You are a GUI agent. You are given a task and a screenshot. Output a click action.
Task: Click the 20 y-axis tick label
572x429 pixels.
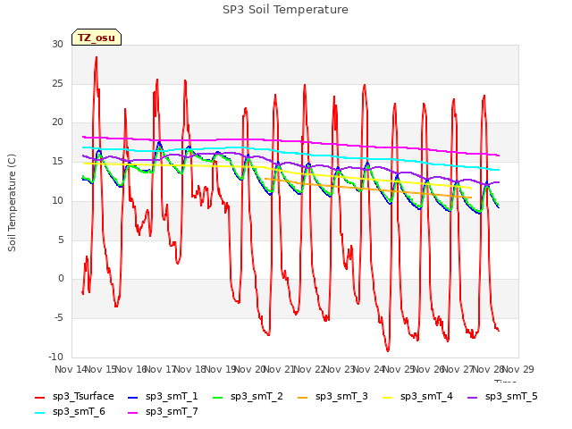click(x=57, y=122)
